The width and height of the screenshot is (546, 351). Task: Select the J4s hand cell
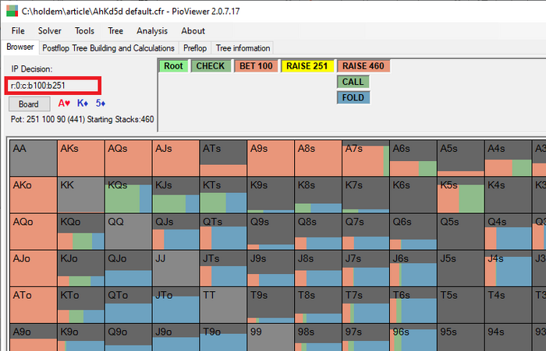(508, 269)
